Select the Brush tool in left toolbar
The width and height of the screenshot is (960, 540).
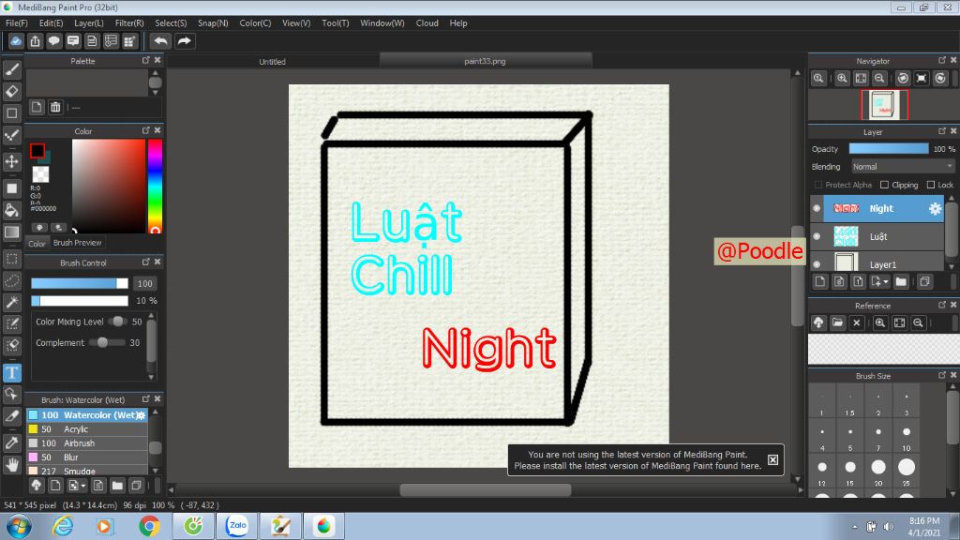(x=11, y=69)
